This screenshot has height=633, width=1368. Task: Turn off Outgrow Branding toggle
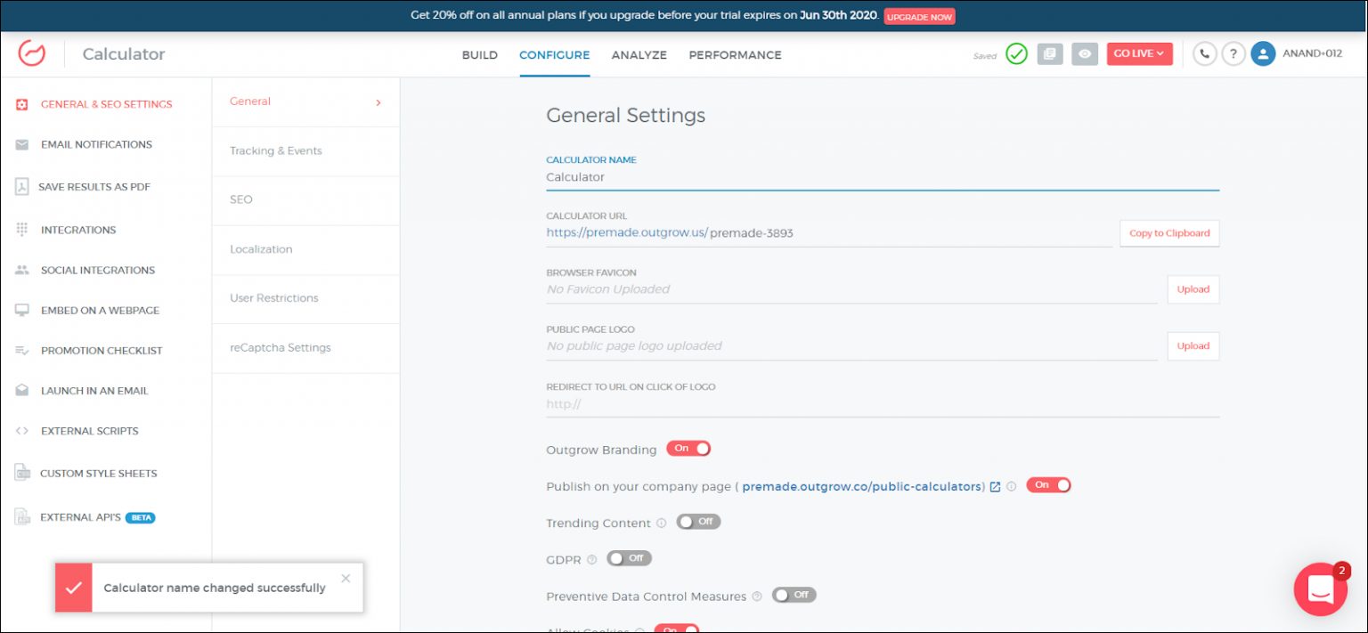click(x=690, y=449)
